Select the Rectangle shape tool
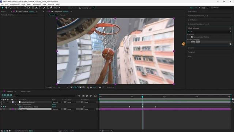Screen dimensions: 234x132 pyautogui.click(x=33, y=8)
